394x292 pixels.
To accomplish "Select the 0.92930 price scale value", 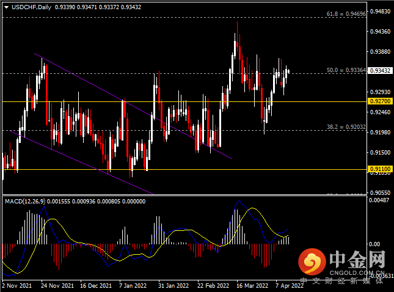I will (x=381, y=92).
